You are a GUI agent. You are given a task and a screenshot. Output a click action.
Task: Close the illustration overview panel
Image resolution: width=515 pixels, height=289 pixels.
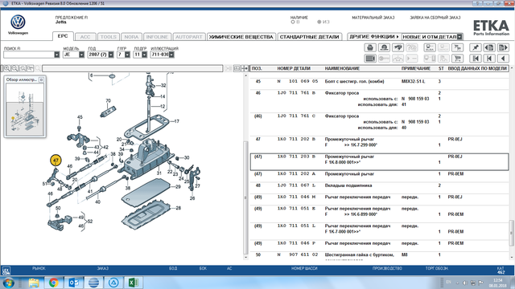click(41, 79)
